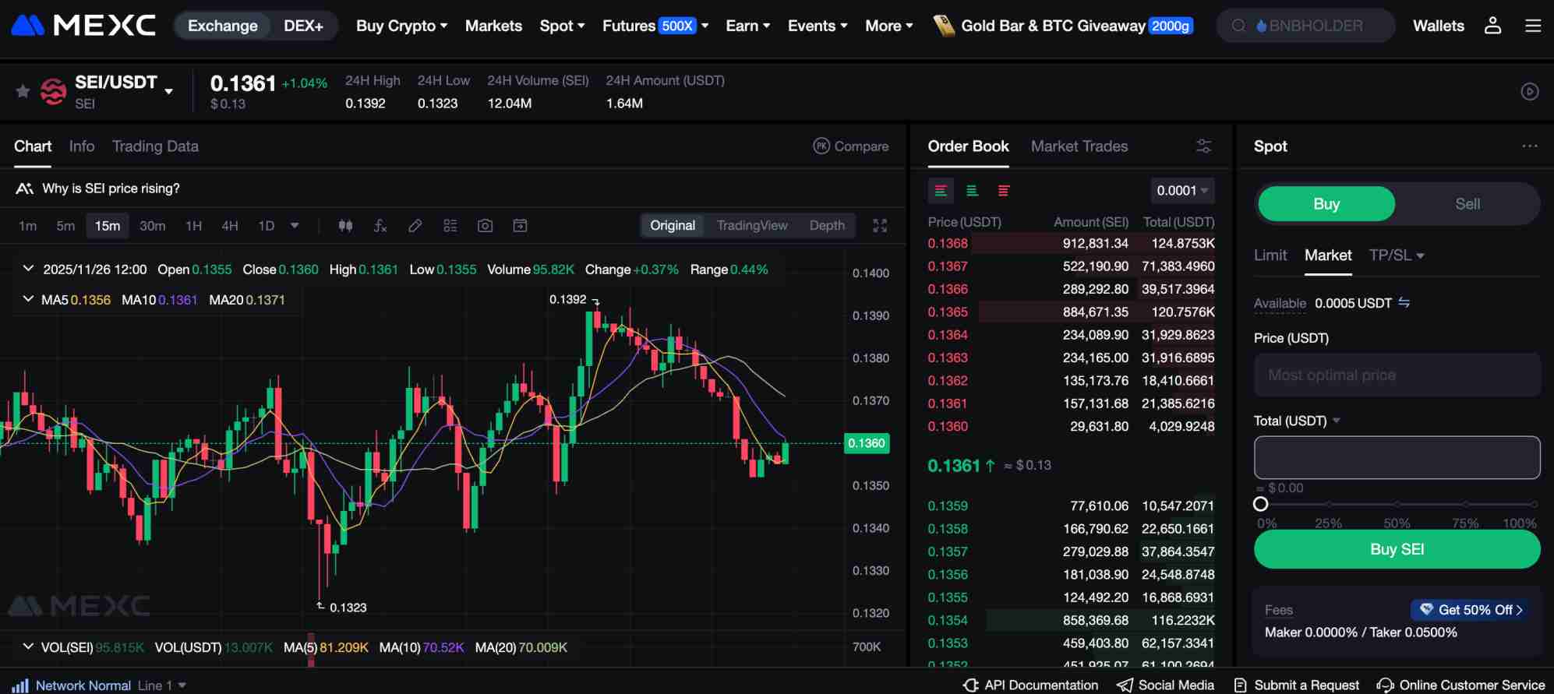
Task: Click the gold bar giveaway icon
Action: (944, 26)
